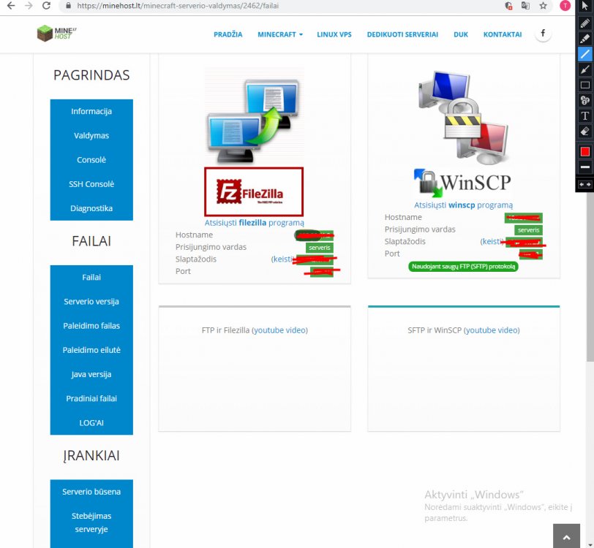Image resolution: width=594 pixels, height=548 pixels.
Task: Open Java versija in the sidebar
Action: 91,374
